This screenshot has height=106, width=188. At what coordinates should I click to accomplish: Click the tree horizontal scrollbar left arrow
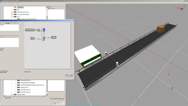point(4,96)
